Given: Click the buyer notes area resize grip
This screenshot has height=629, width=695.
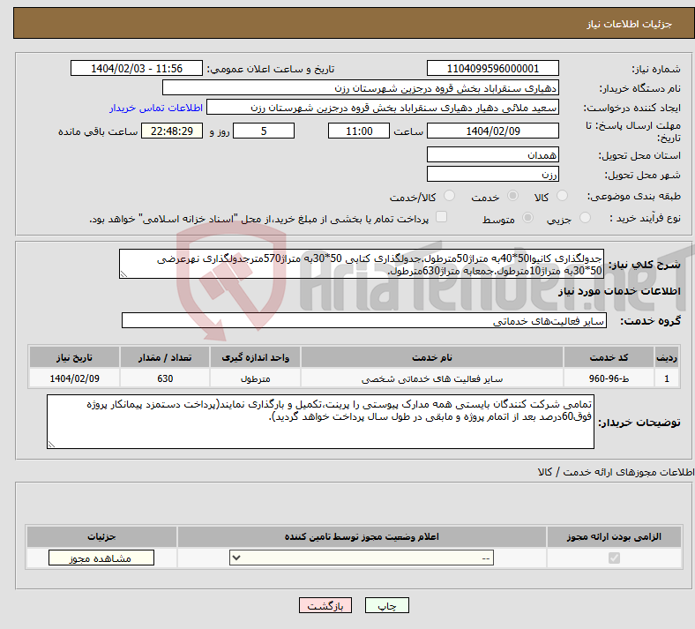Looking at the screenshot, I should (51, 444).
